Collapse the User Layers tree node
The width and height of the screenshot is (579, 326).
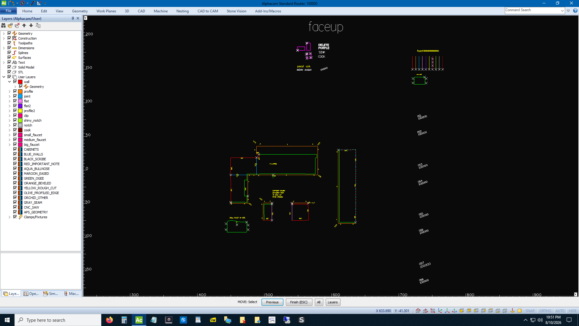pyautogui.click(x=4, y=77)
